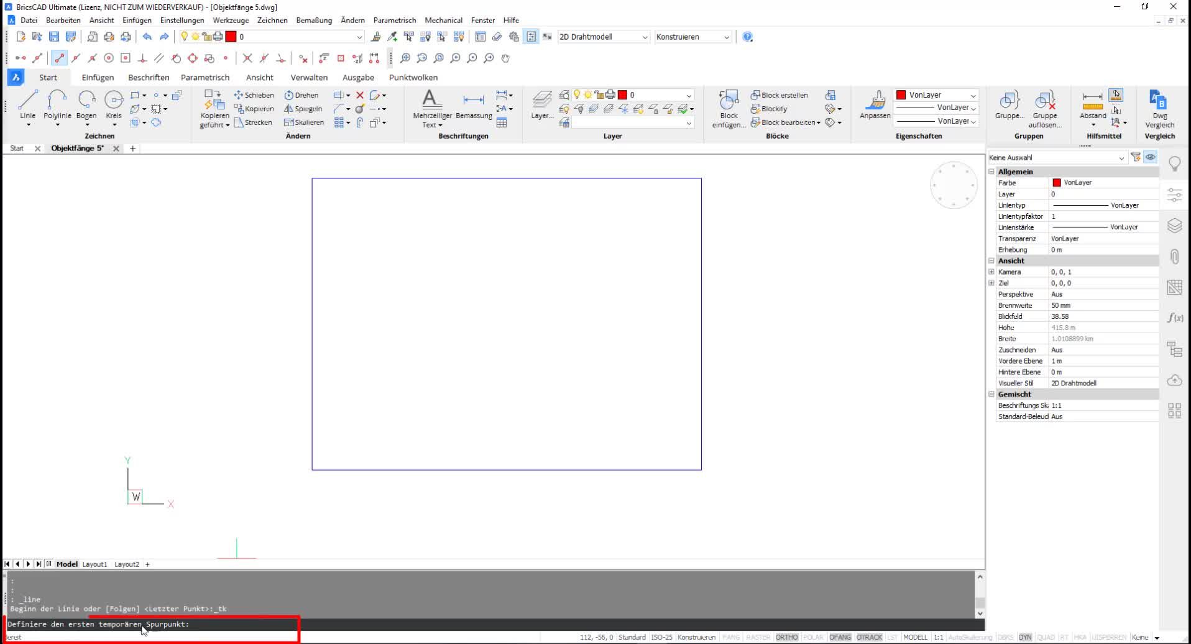Click the Spiegeln mirror tool
Viewport: 1191px width, 644px height.
(303, 109)
